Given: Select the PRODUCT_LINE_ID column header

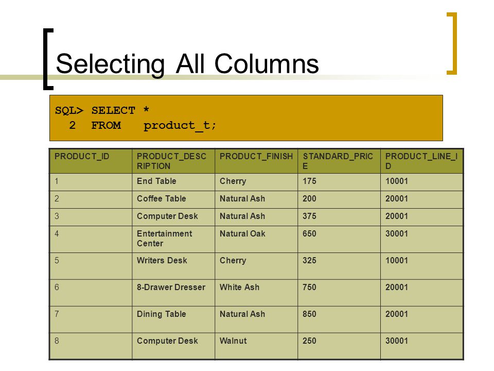Looking at the screenshot, I should (x=421, y=161).
